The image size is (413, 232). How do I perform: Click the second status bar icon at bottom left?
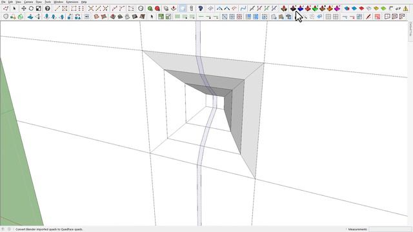click(9, 229)
